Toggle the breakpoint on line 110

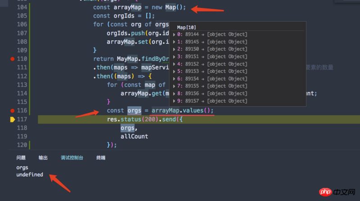tap(13, 59)
